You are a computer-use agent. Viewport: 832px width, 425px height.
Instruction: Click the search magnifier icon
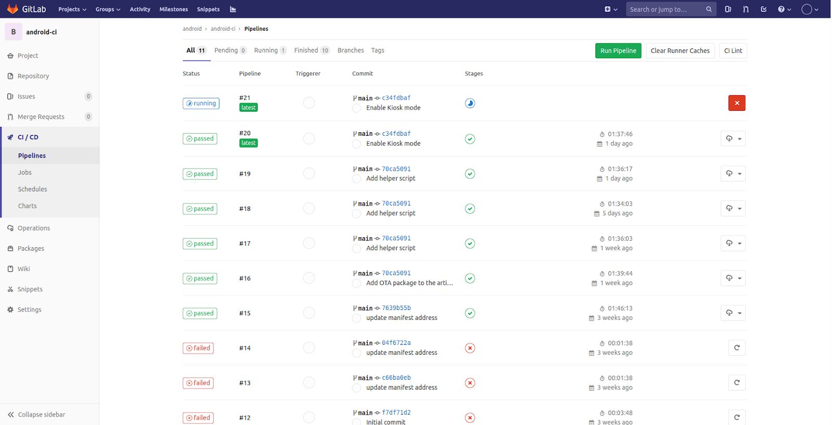pyautogui.click(x=709, y=9)
